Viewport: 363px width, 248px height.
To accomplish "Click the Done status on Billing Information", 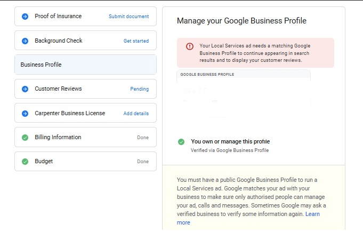I will (143, 138).
